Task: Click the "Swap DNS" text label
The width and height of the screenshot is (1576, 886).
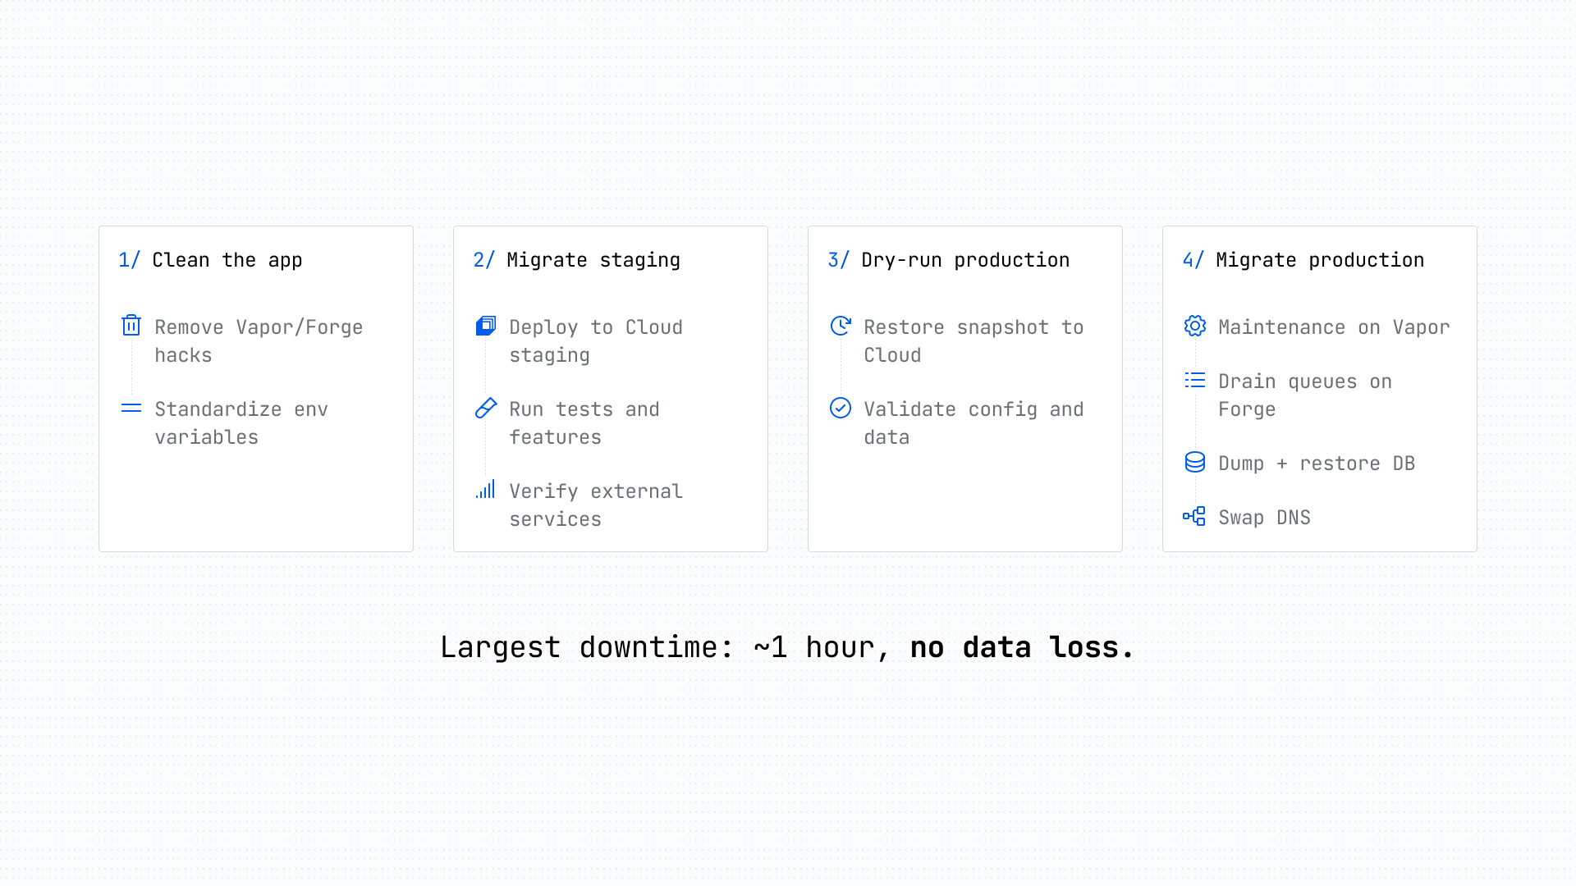Action: (1264, 518)
